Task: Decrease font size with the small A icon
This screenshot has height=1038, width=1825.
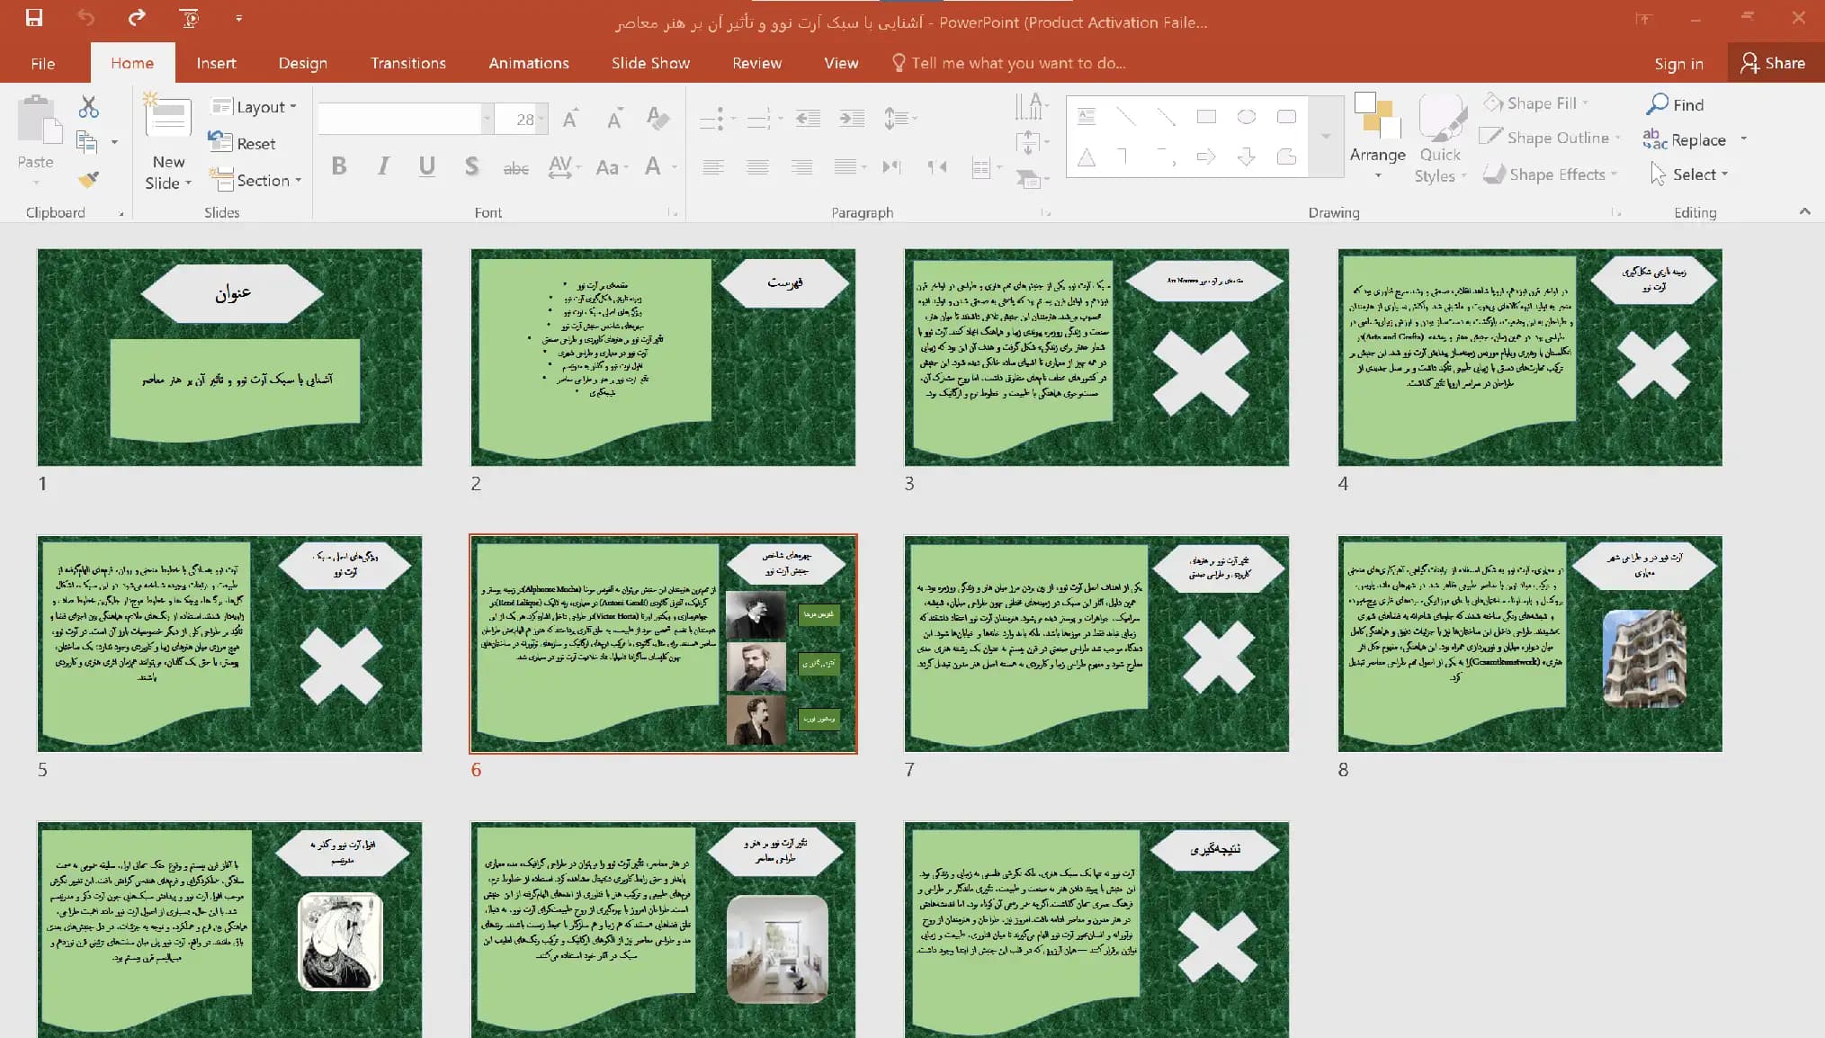Action: [614, 119]
